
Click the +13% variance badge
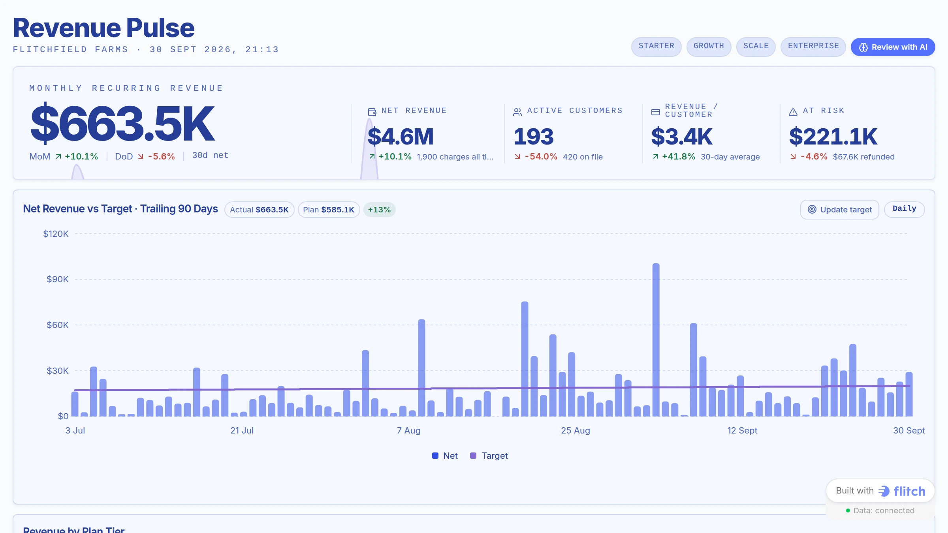pos(379,210)
